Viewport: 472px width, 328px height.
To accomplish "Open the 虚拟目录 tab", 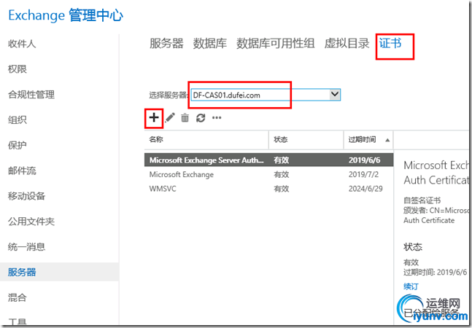I will coord(347,43).
